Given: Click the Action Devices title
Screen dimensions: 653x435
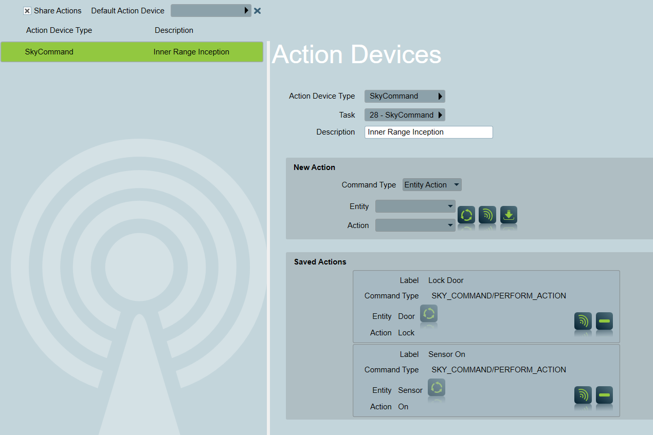Looking at the screenshot, I should [357, 54].
